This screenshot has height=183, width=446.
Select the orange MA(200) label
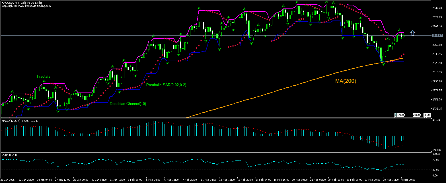point(345,81)
